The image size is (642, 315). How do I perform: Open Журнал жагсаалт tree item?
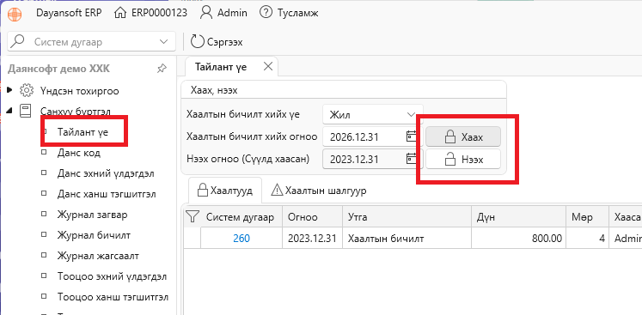tap(98, 256)
